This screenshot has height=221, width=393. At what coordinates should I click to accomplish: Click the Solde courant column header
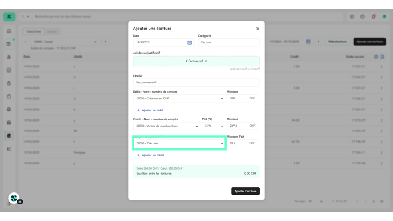pos(355,57)
